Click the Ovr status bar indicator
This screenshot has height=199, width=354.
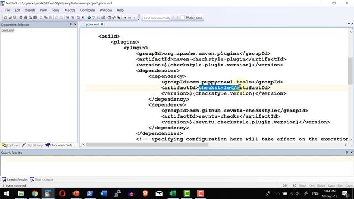312,186
